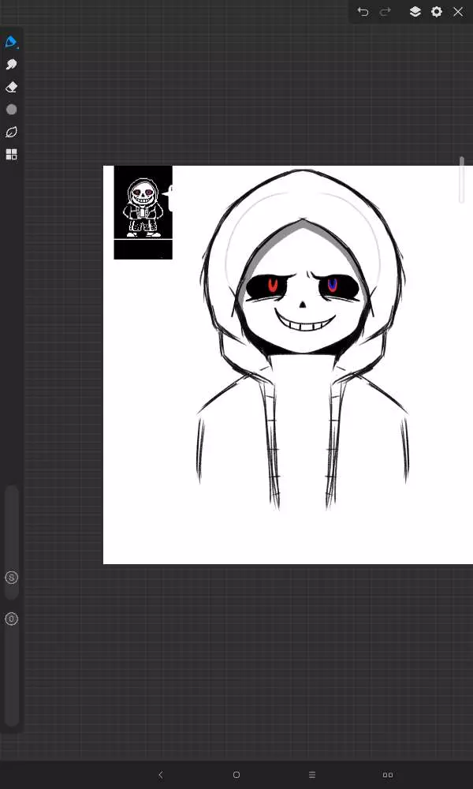Click the opacity slider handle O
473x789 pixels.
coord(11,619)
